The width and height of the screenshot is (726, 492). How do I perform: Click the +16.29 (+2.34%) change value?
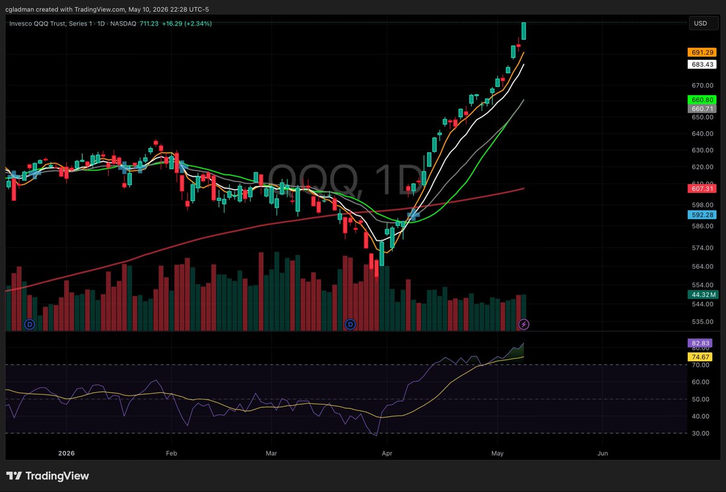click(188, 24)
